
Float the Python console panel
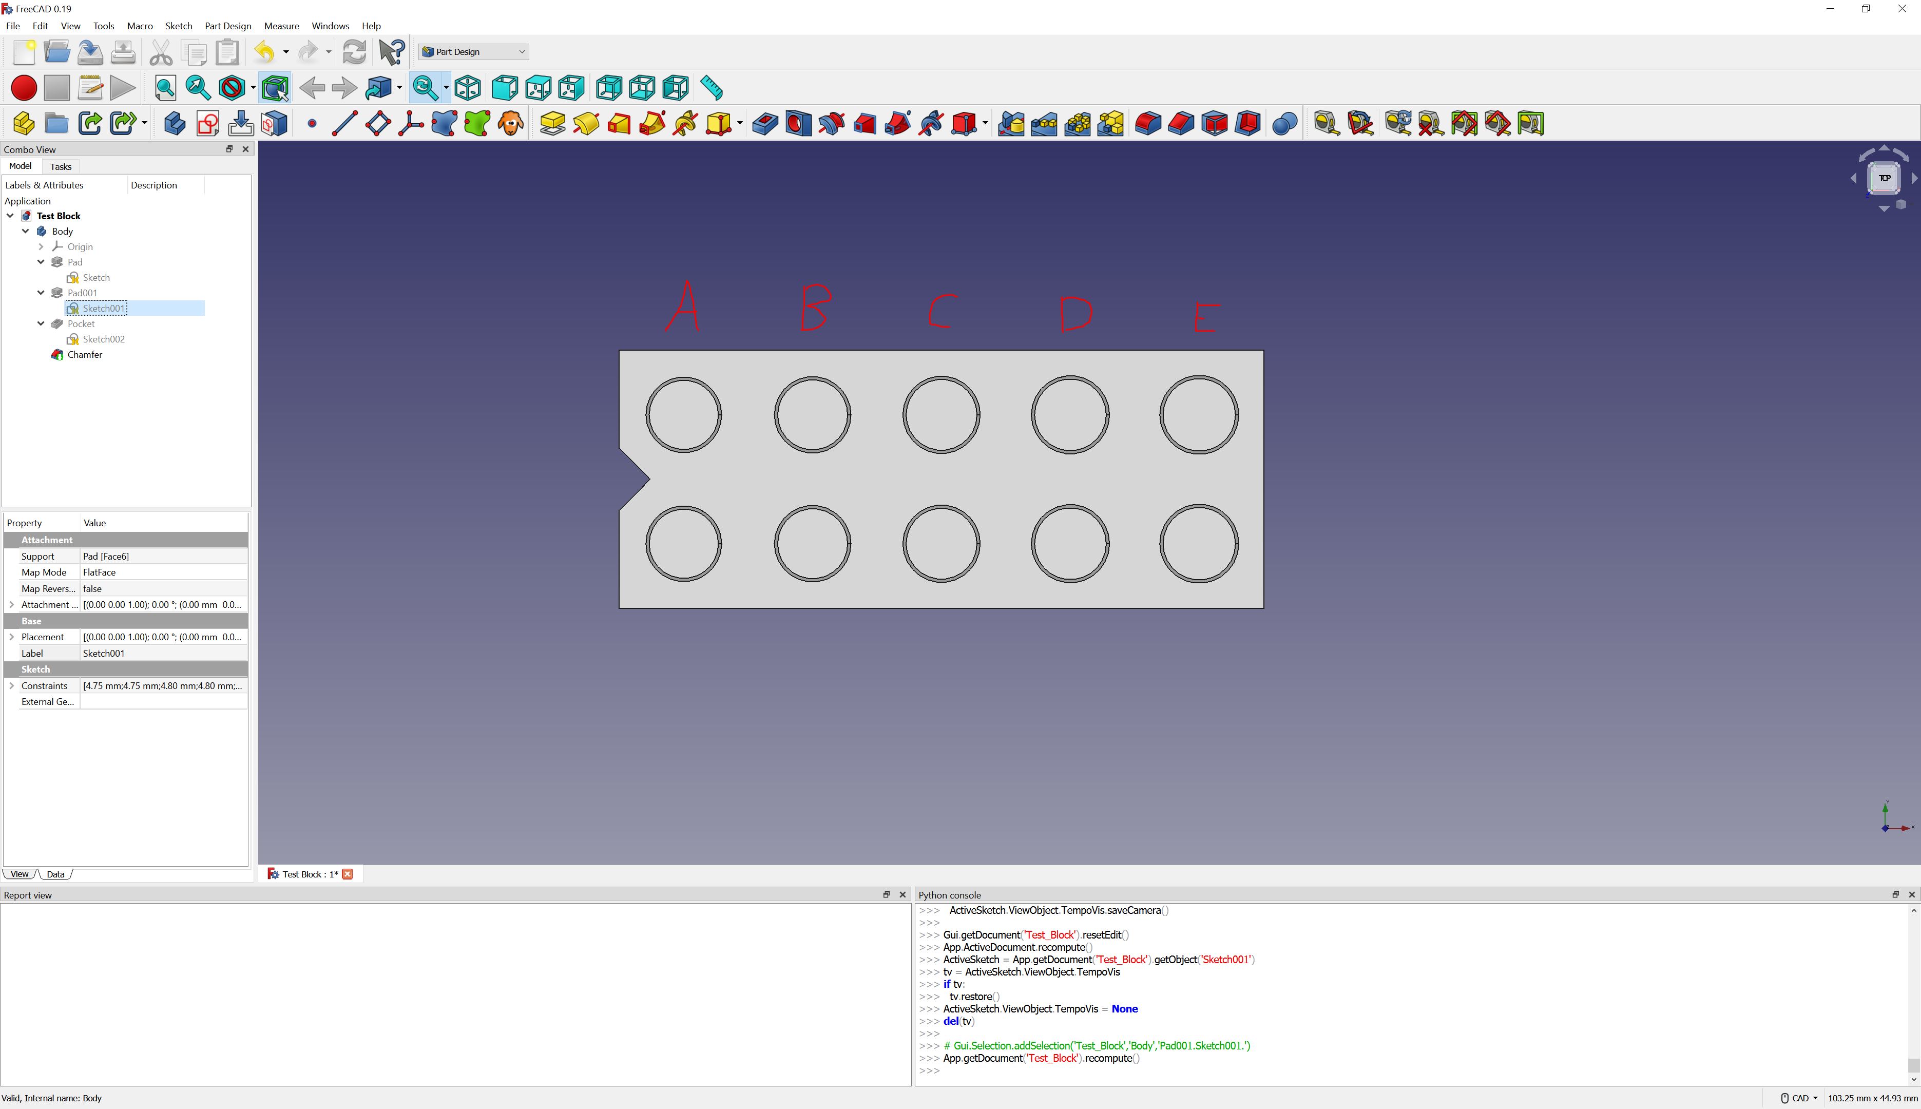1895,894
